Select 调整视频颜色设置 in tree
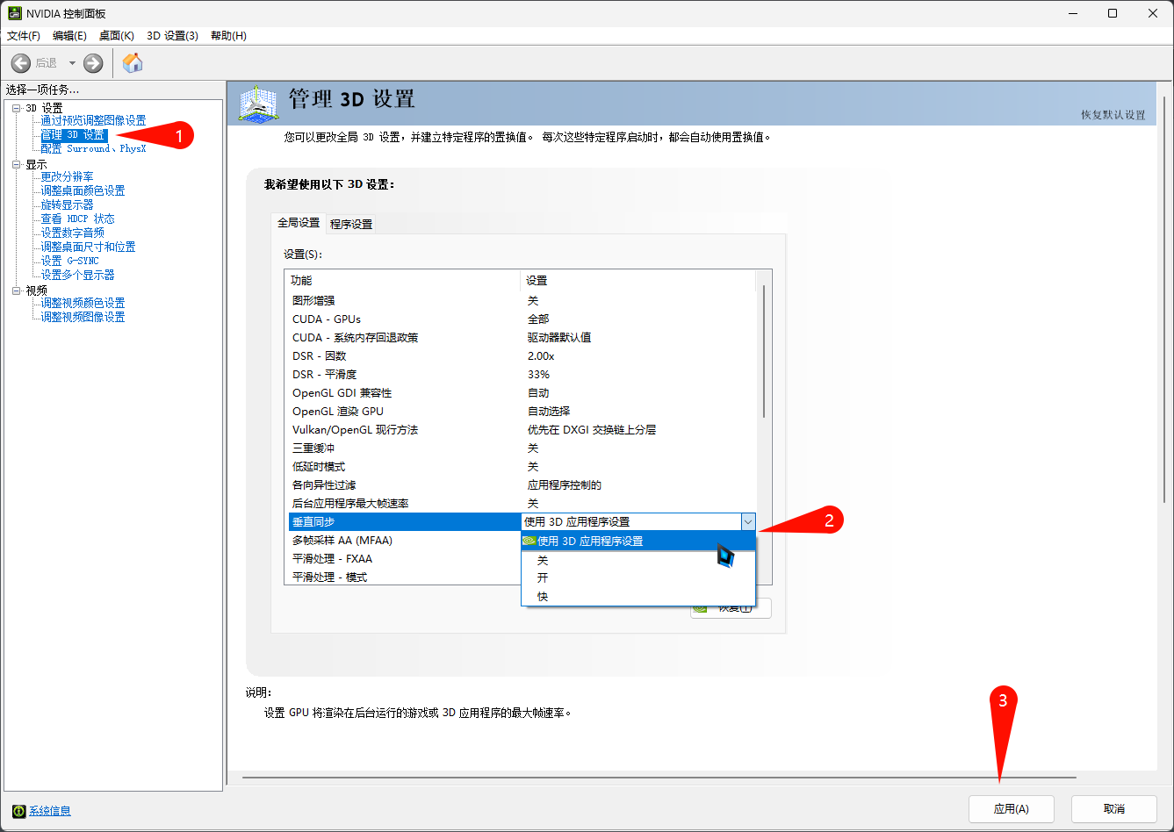 [x=83, y=303]
